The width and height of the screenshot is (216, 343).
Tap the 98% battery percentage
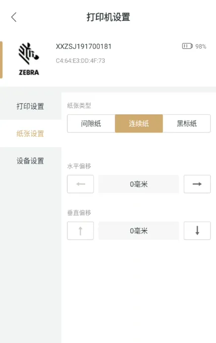click(201, 46)
